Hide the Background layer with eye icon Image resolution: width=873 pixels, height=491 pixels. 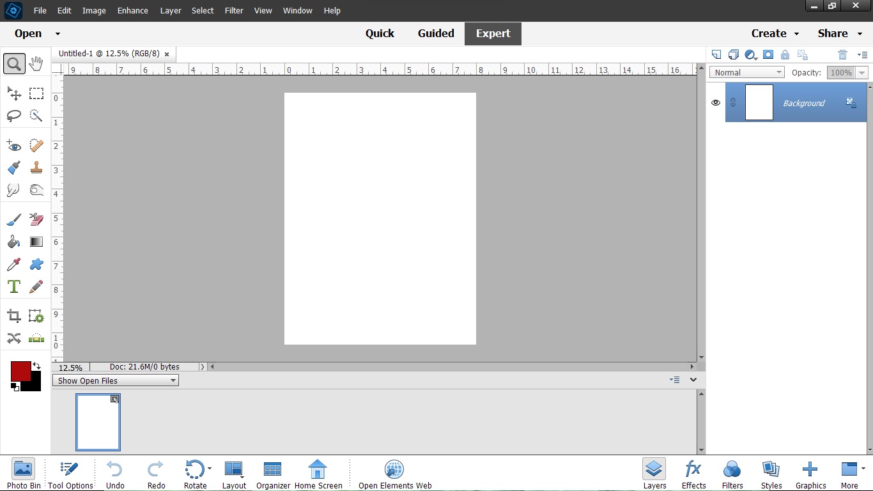pos(716,103)
